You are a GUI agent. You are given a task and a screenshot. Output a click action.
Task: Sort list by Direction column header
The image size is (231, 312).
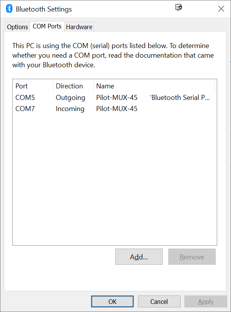coord(73,86)
